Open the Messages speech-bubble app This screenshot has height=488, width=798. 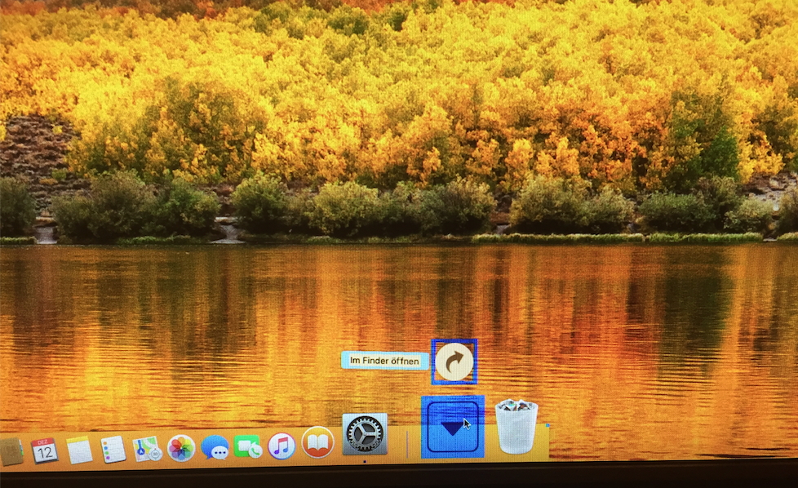215,447
